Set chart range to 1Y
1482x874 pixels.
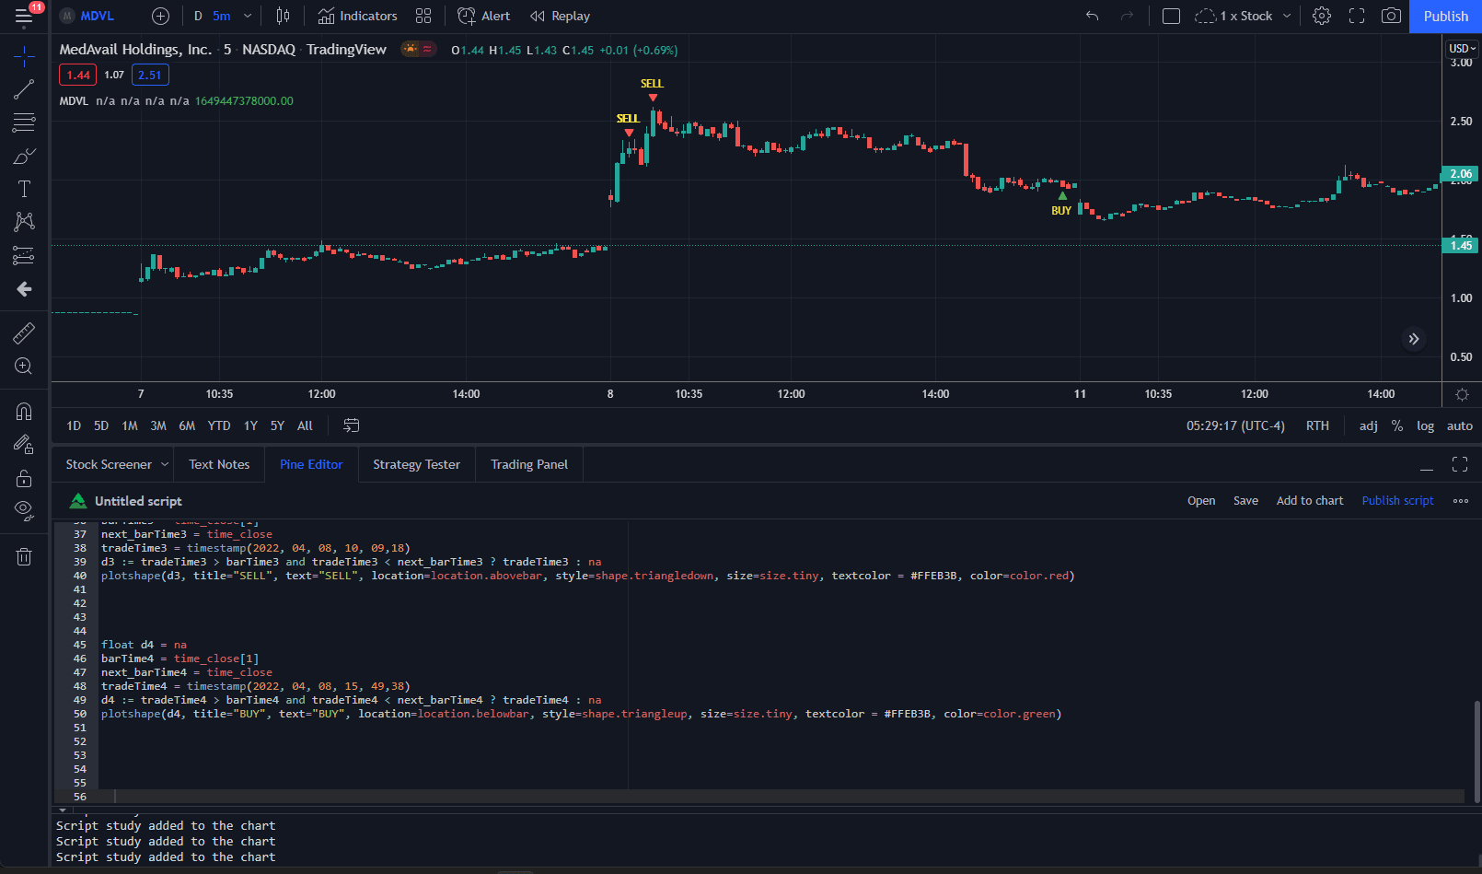[x=250, y=426]
